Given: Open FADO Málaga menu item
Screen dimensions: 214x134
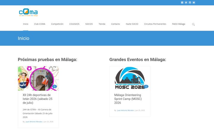Looking at the screenshot, I should tap(179, 24).
